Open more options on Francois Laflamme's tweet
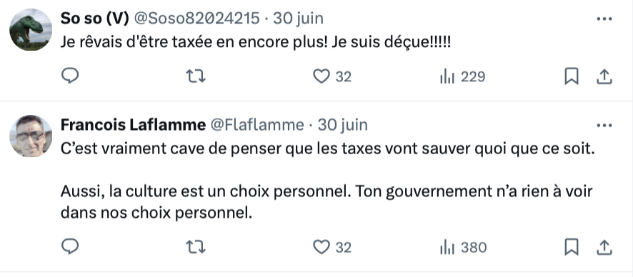The height and width of the screenshot is (277, 633). click(604, 126)
